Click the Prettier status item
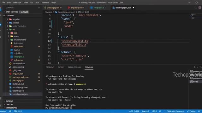The width and height of the screenshot is (202, 113). [x=191, y=111]
